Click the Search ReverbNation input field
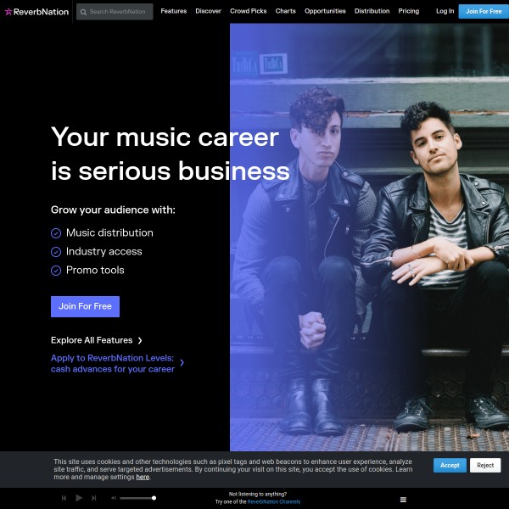Screen dimensions: 509x509 [115, 12]
